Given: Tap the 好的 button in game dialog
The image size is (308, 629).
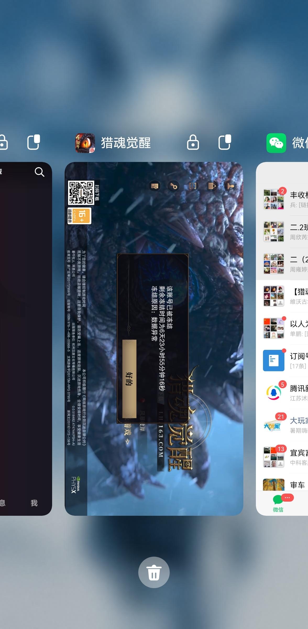Looking at the screenshot, I should tap(129, 379).
